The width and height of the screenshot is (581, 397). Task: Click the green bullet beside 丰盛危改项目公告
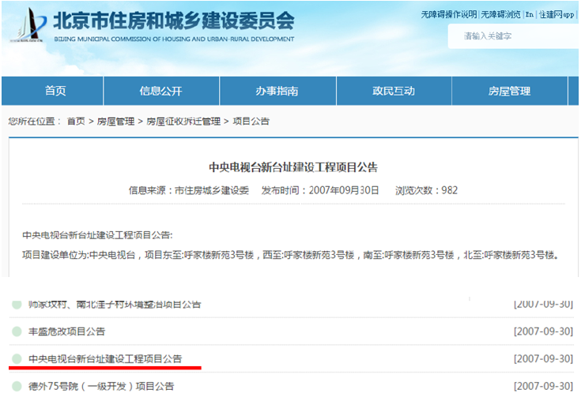point(17,331)
